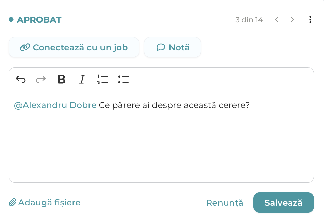Open the three-dot more options menu
Screen dimensions: 324x223
pyautogui.click(x=310, y=20)
